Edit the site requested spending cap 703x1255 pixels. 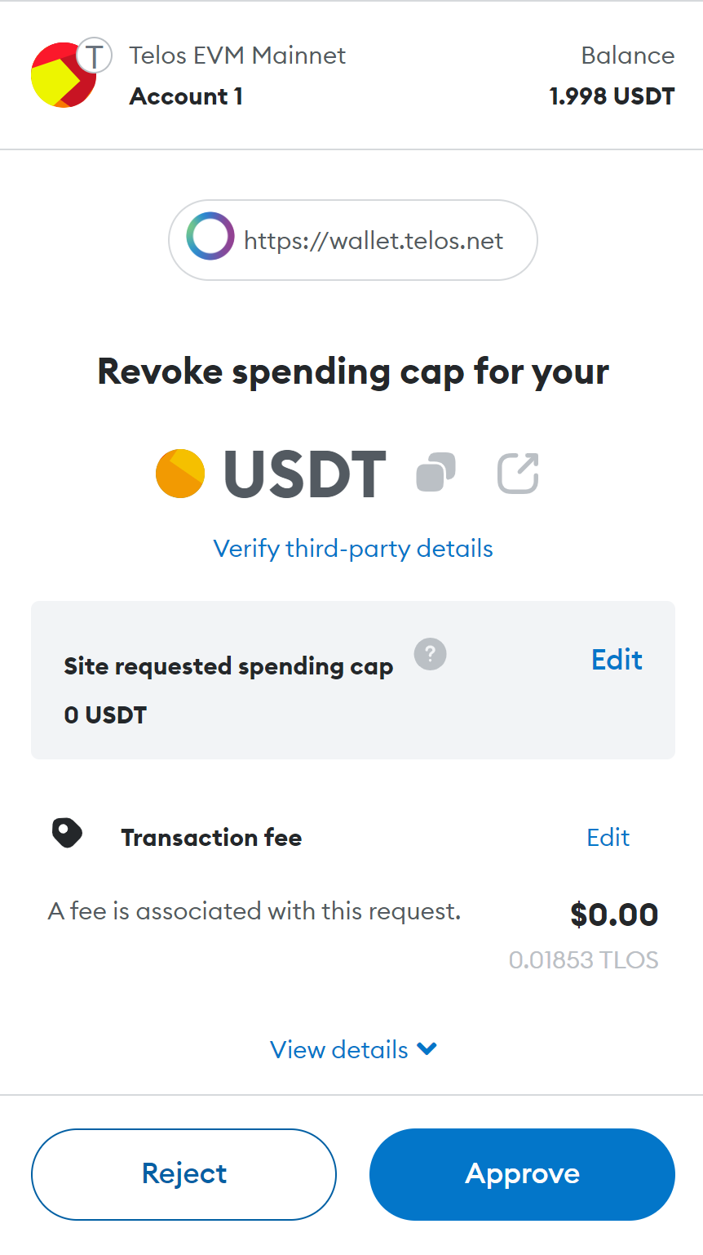point(617,660)
